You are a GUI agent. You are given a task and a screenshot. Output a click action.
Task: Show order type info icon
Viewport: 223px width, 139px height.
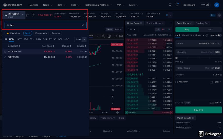pyautogui.click(x=207, y=35)
